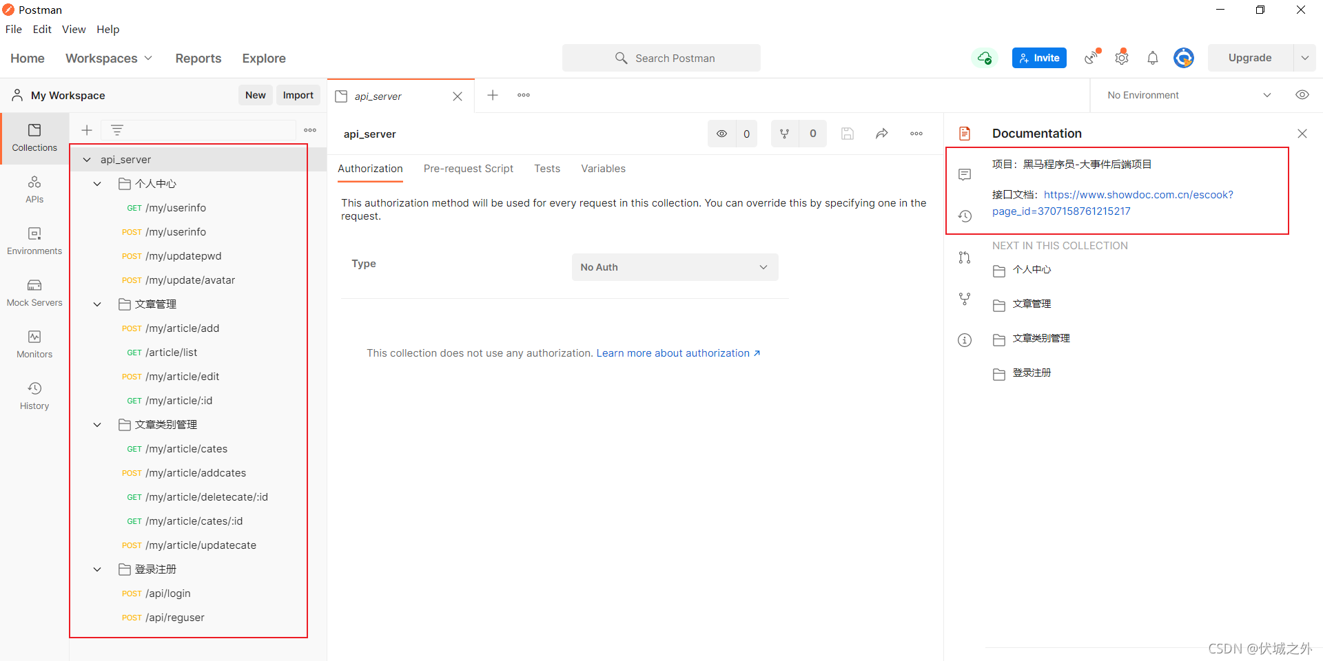Open the comments icon in right sidebar
This screenshot has width=1323, height=661.
[x=965, y=175]
